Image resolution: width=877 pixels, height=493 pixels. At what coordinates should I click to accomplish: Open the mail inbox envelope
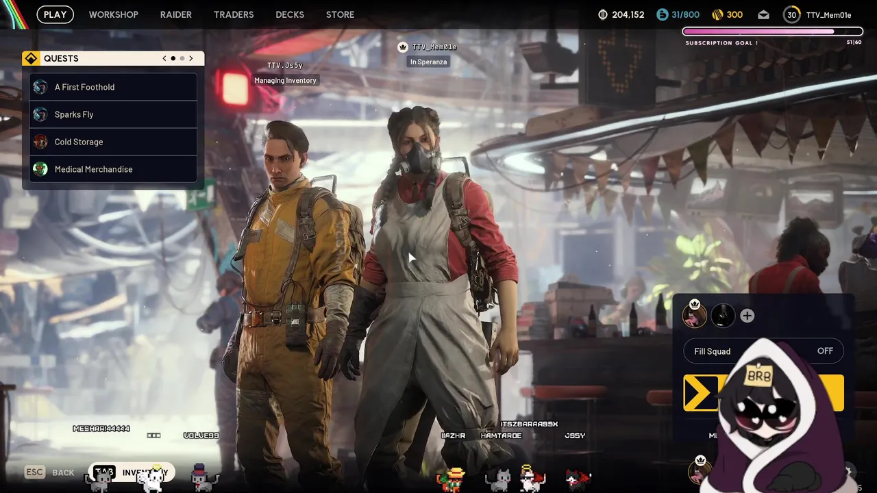point(764,14)
